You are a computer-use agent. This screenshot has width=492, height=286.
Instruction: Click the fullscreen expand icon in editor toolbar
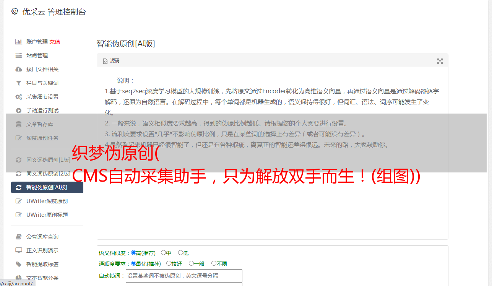click(440, 61)
